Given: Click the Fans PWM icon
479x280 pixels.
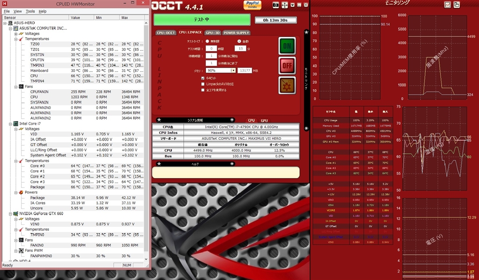Looking at the screenshot, I should (x=21, y=251).
